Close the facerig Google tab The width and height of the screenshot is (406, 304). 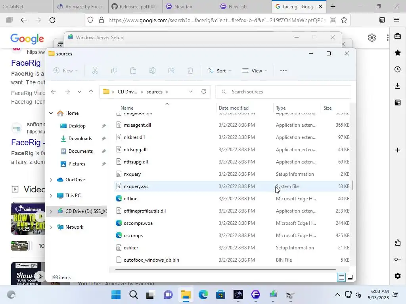coord(320,6)
